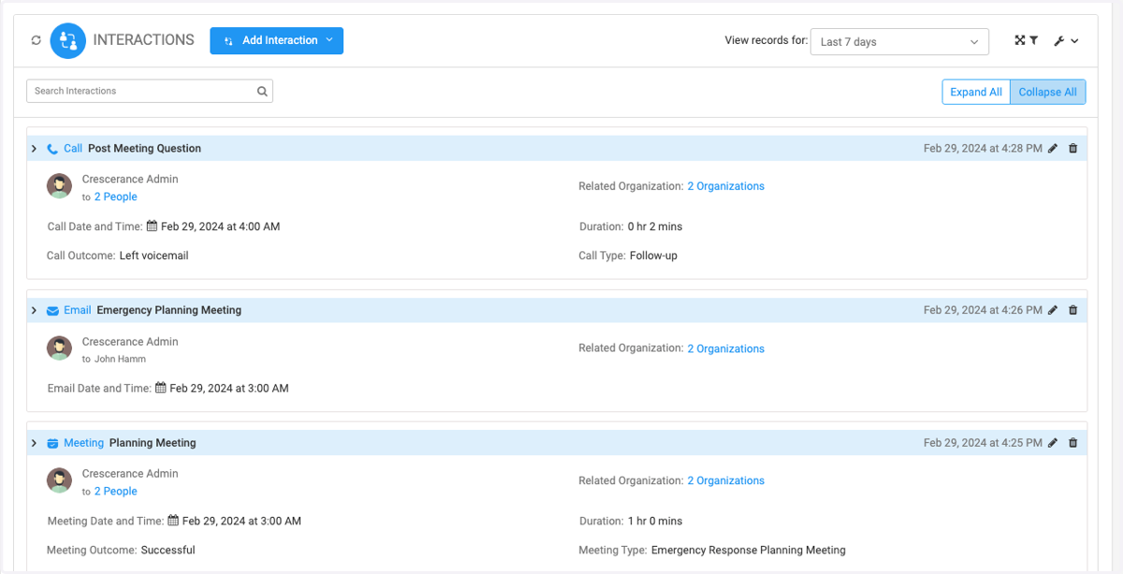Edit the Emergency Planning Meeting email
Viewport: 1123px width, 574px height.
click(x=1053, y=310)
